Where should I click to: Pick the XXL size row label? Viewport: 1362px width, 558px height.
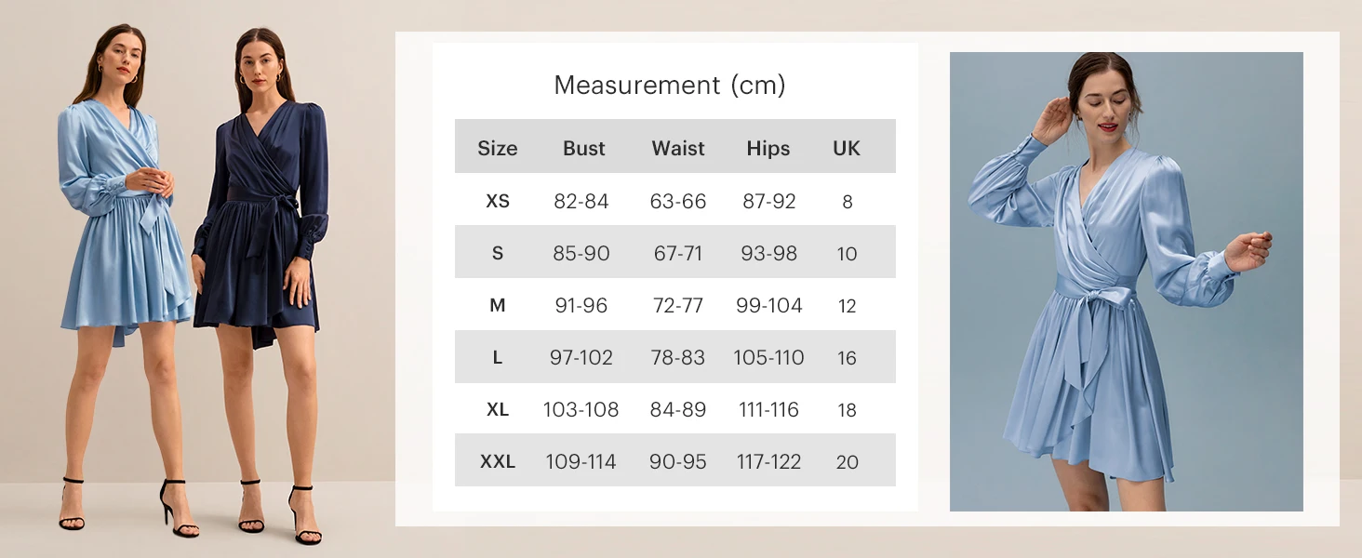point(498,461)
